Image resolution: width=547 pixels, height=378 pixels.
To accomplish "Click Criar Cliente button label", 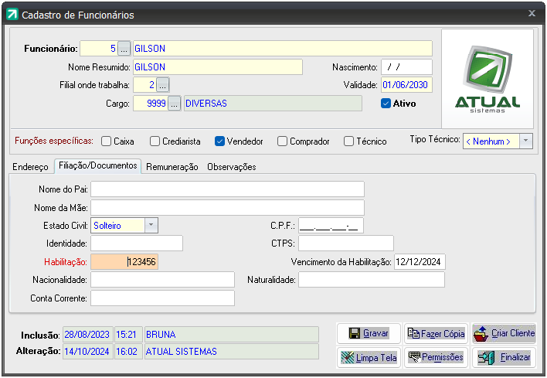I will pos(513,333).
